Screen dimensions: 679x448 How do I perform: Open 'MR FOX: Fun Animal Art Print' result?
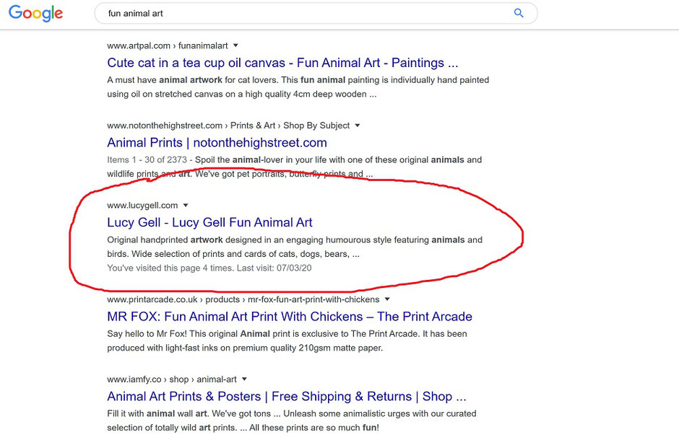[x=289, y=317]
